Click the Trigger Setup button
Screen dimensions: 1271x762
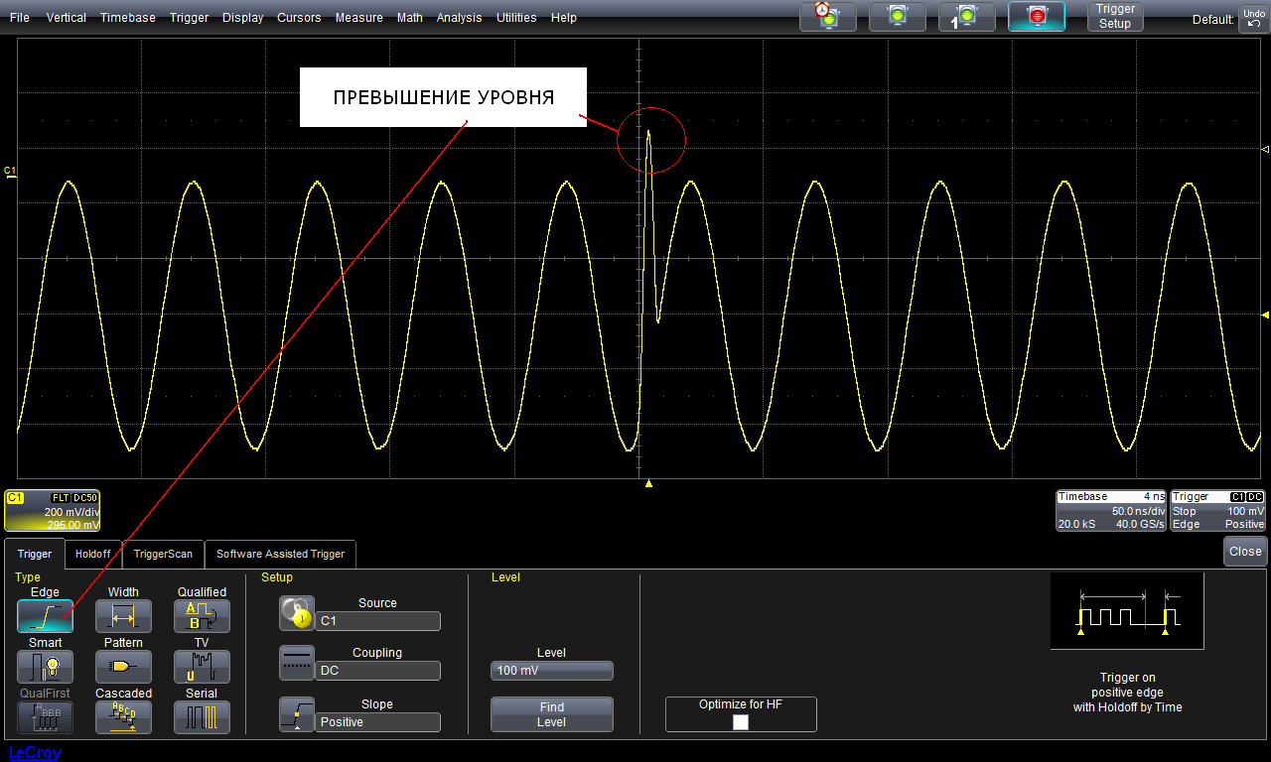[x=1115, y=17]
